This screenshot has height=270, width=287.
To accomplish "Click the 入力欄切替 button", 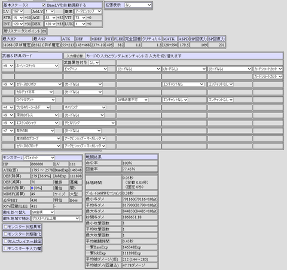I will pos(75,56).
